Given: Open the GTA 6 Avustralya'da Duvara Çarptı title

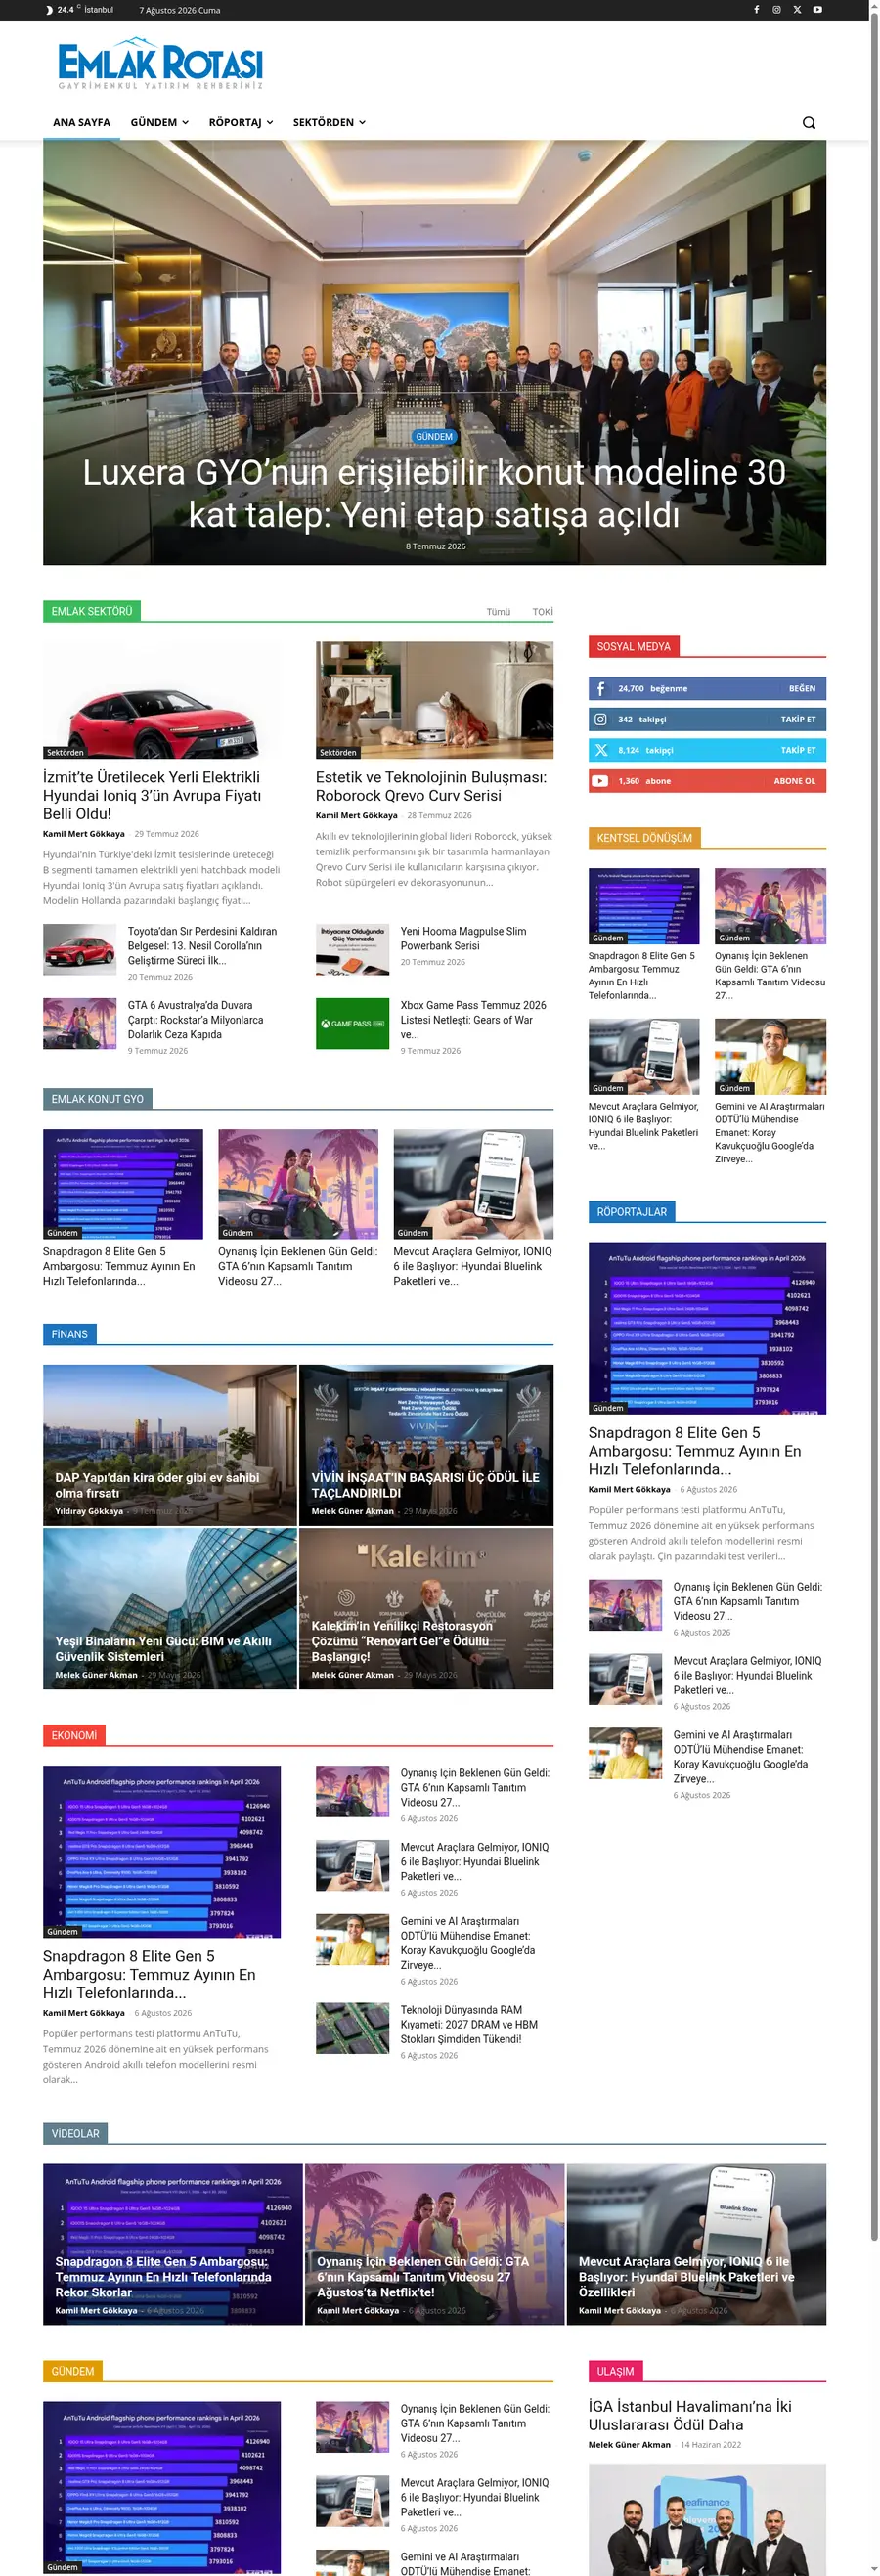Looking at the screenshot, I should (196, 1020).
